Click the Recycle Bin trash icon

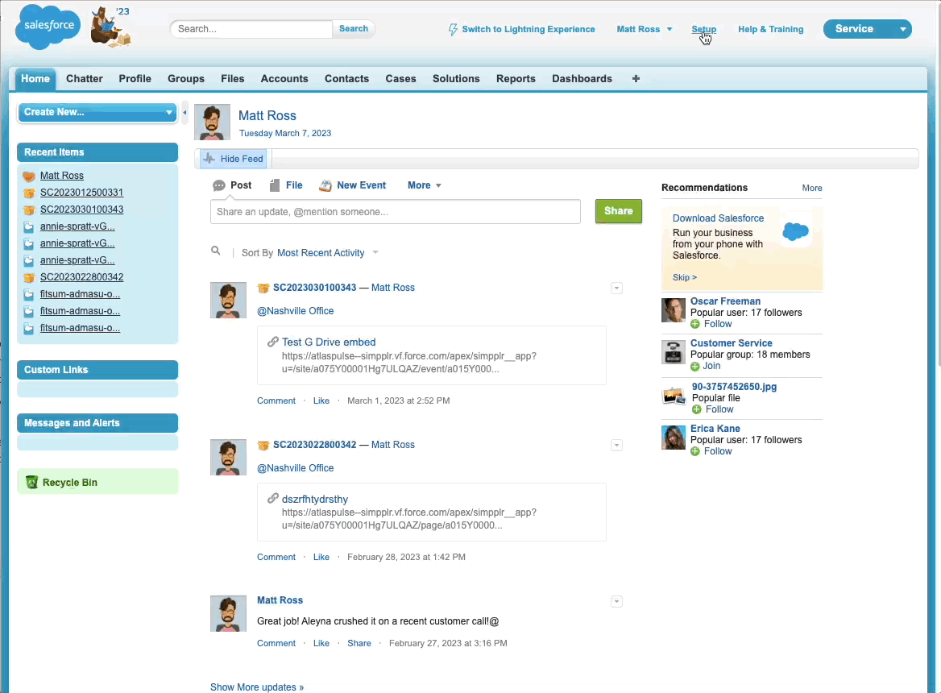pyautogui.click(x=31, y=482)
